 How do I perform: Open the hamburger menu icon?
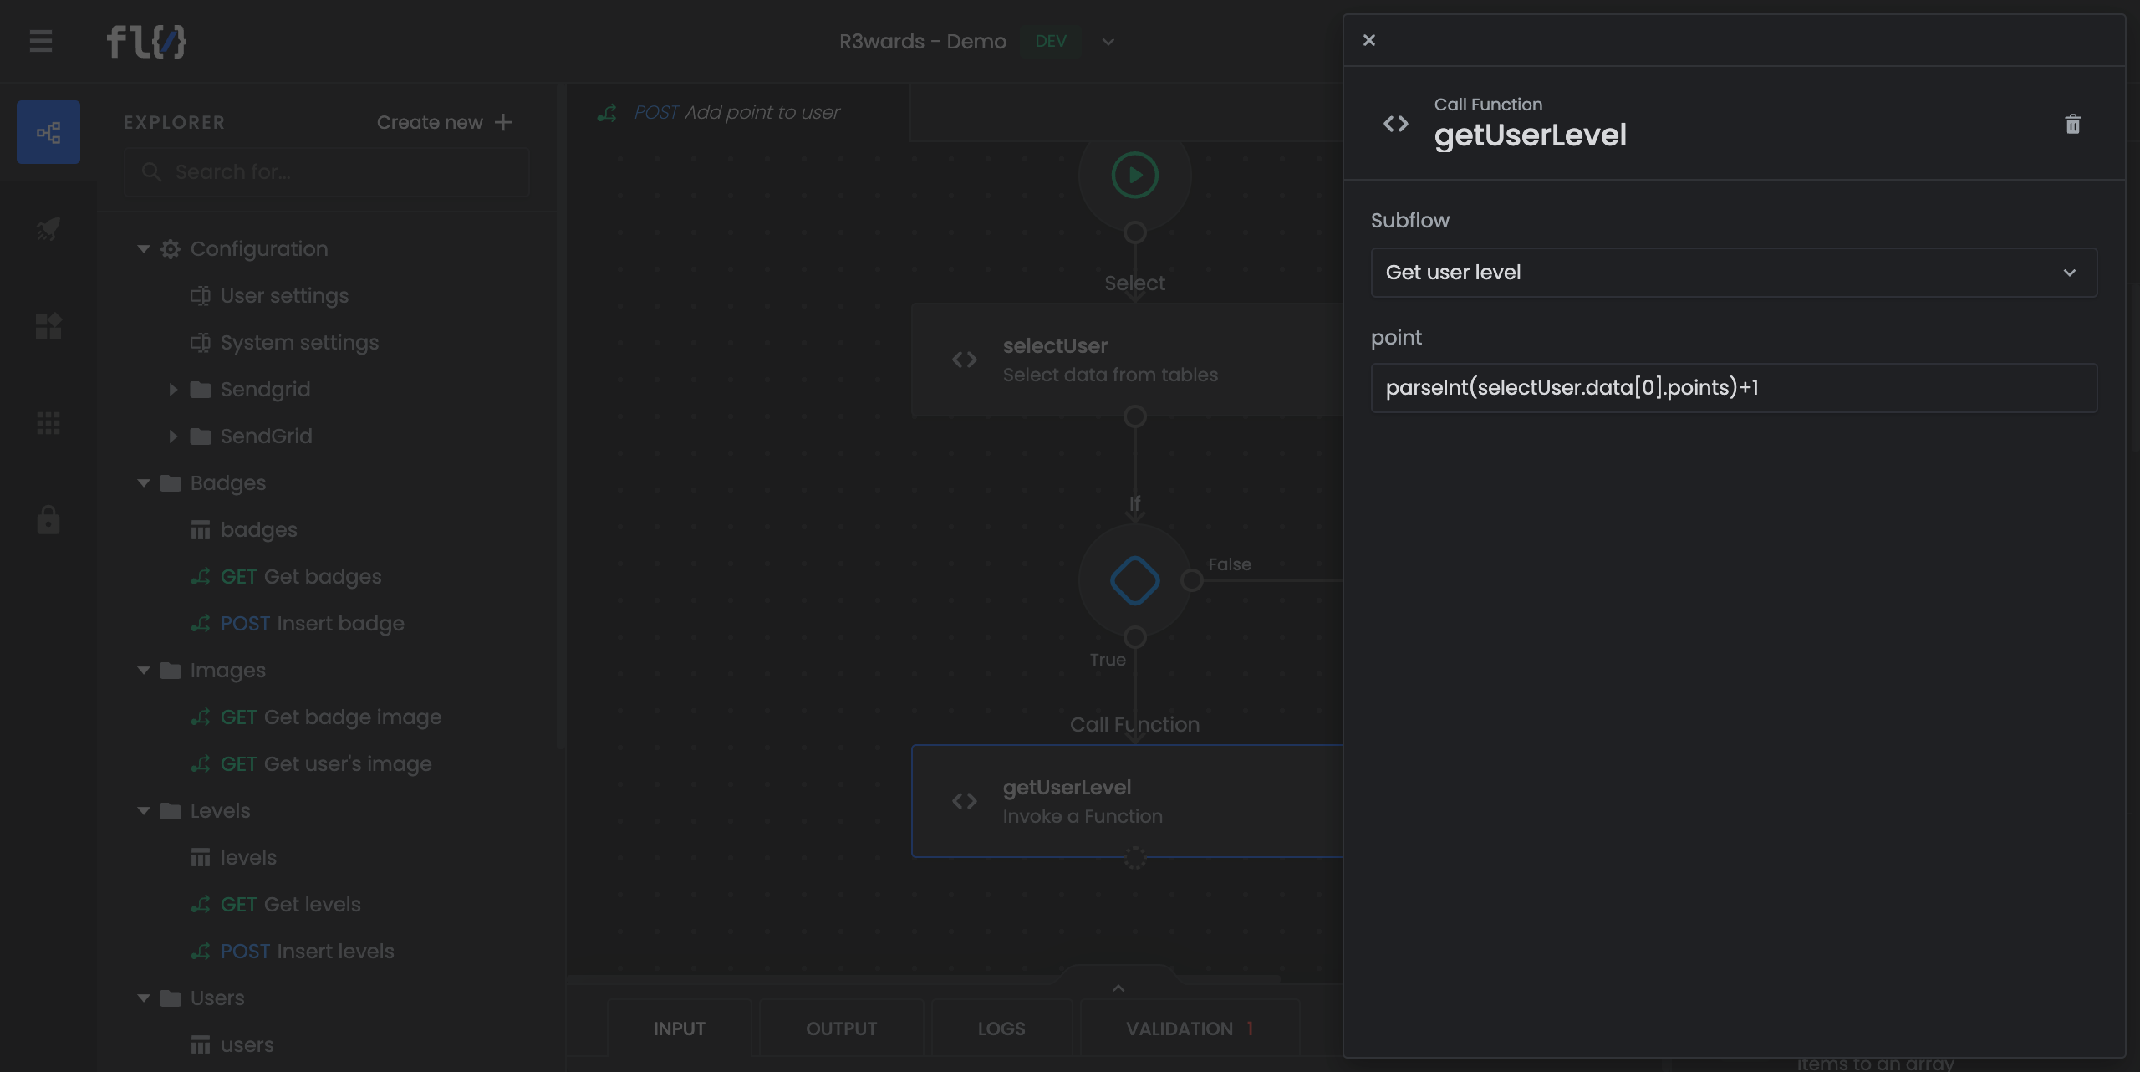click(41, 41)
